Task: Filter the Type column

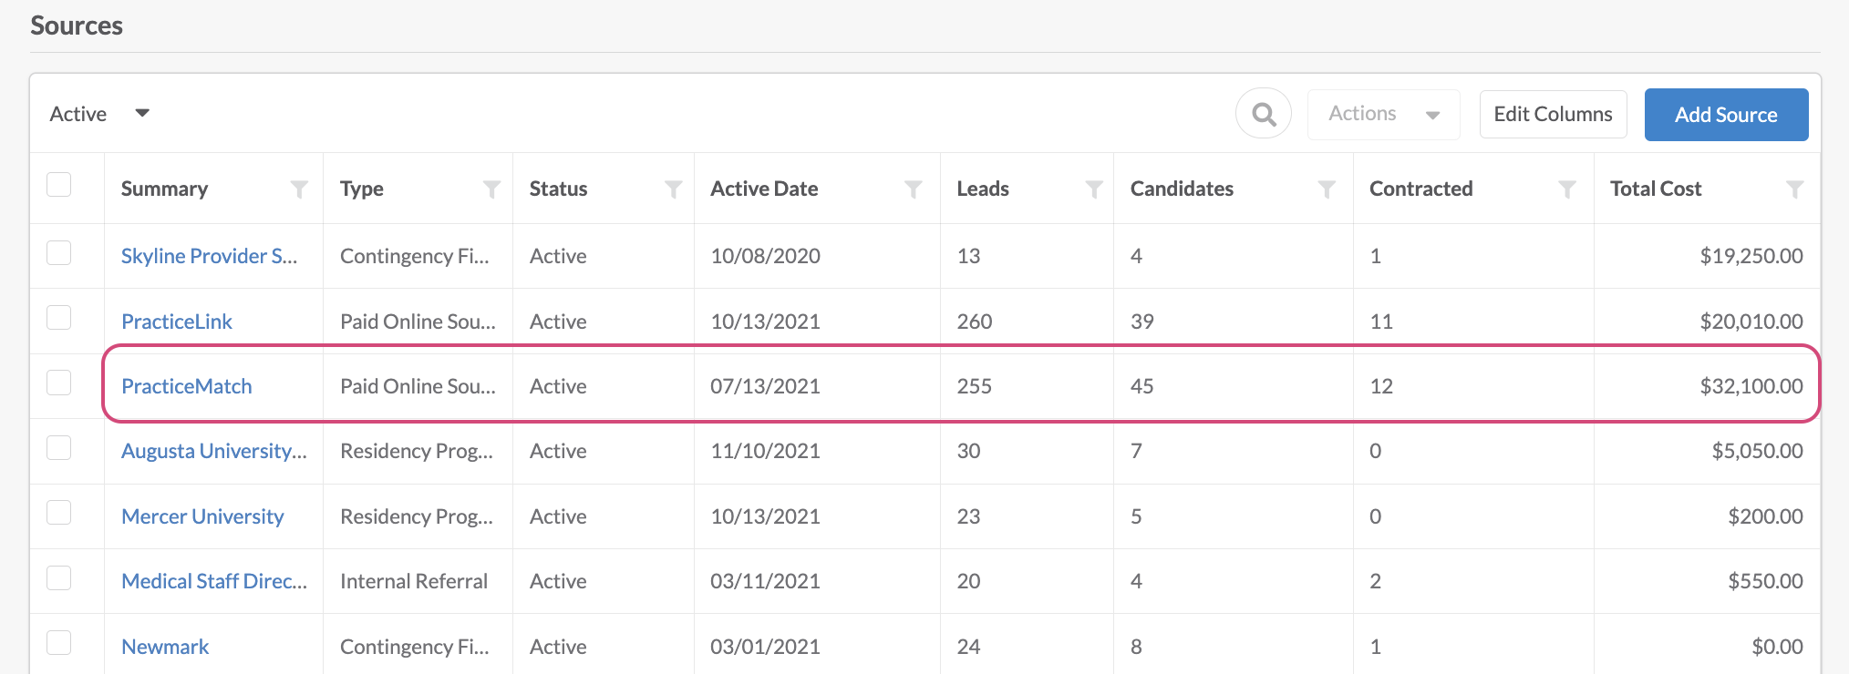Action: point(491,189)
